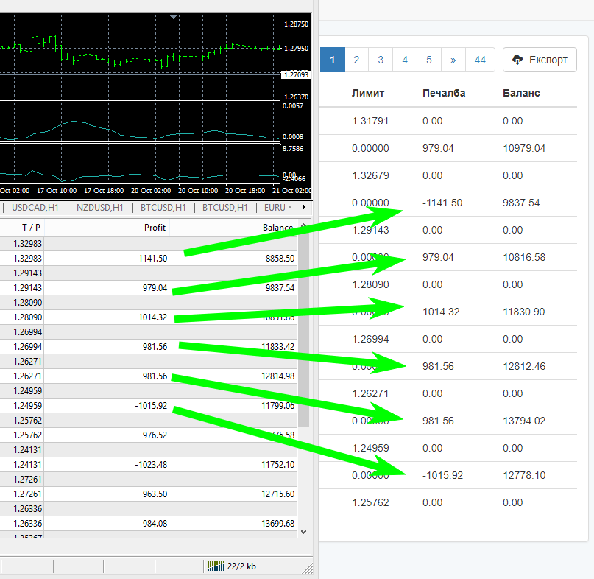Go to next pages with » button
The height and width of the screenshot is (579, 594).
click(x=453, y=60)
